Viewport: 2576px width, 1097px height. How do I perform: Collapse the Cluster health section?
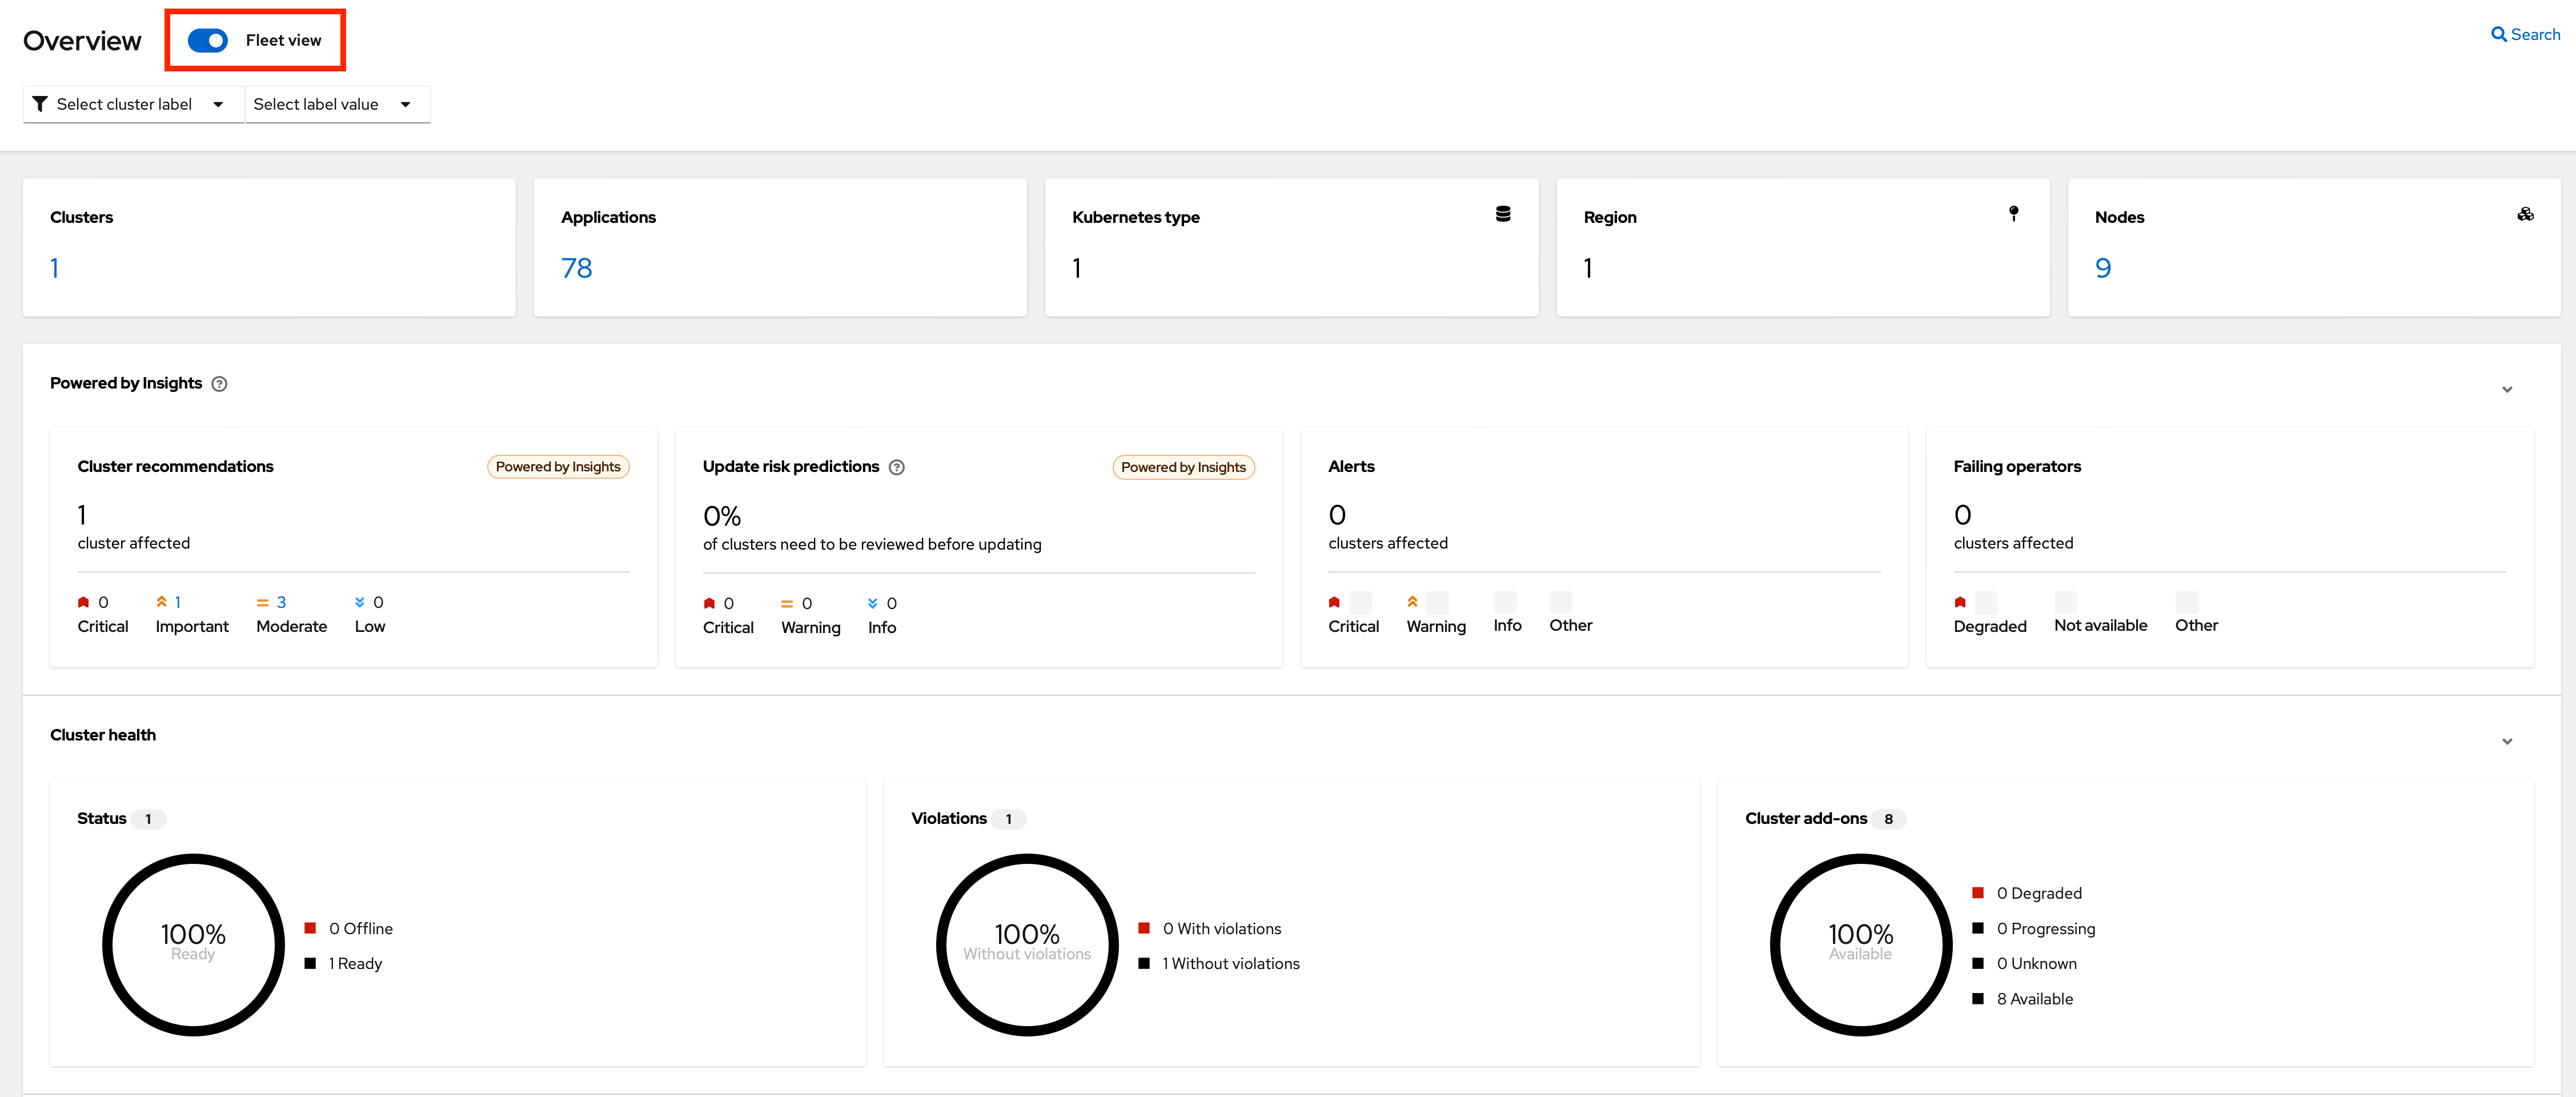2507,741
